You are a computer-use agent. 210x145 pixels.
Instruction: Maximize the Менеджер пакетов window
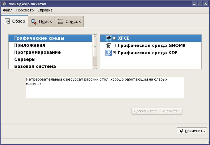[x=200, y=4]
